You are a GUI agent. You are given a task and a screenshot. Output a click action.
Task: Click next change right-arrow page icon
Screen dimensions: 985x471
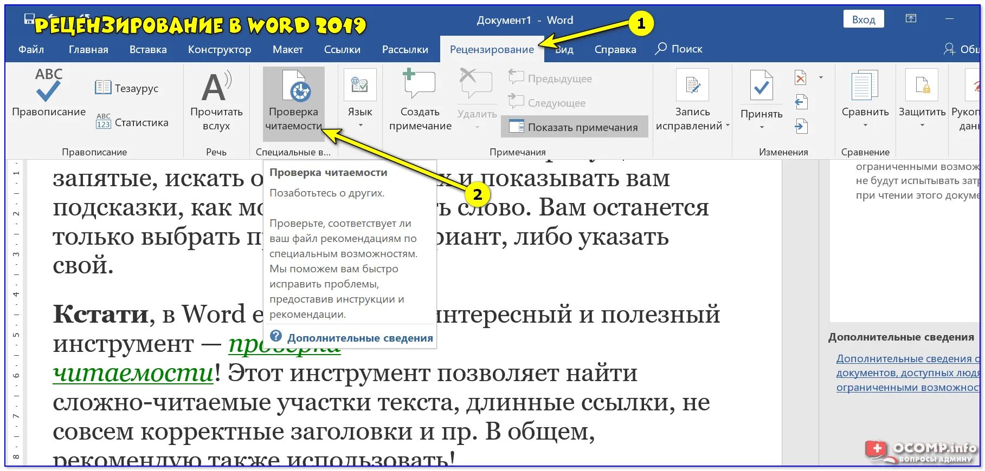tap(801, 127)
